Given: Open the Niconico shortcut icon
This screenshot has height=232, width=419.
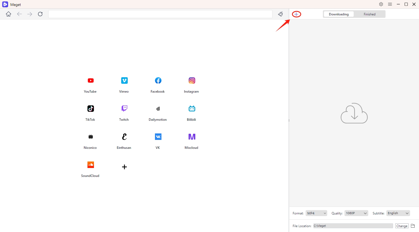Looking at the screenshot, I should (91, 137).
